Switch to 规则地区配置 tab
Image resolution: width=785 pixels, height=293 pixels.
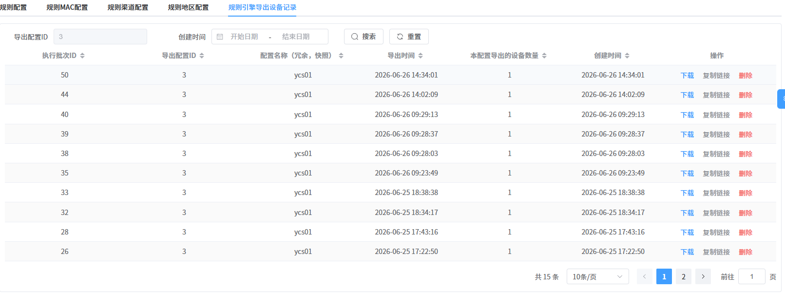[x=188, y=7]
